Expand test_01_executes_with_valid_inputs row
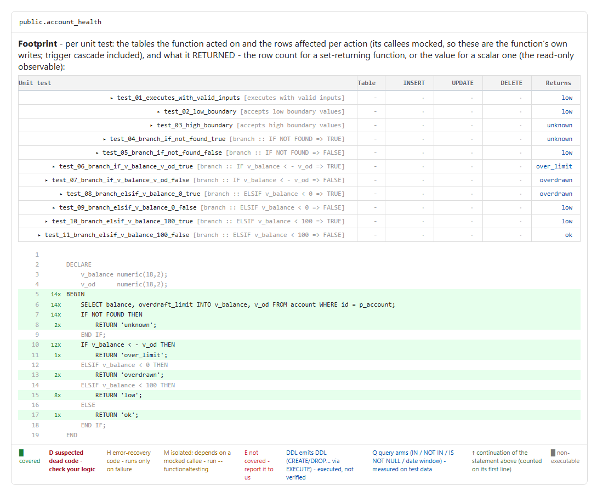This screenshot has height=491, width=614. click(x=112, y=98)
